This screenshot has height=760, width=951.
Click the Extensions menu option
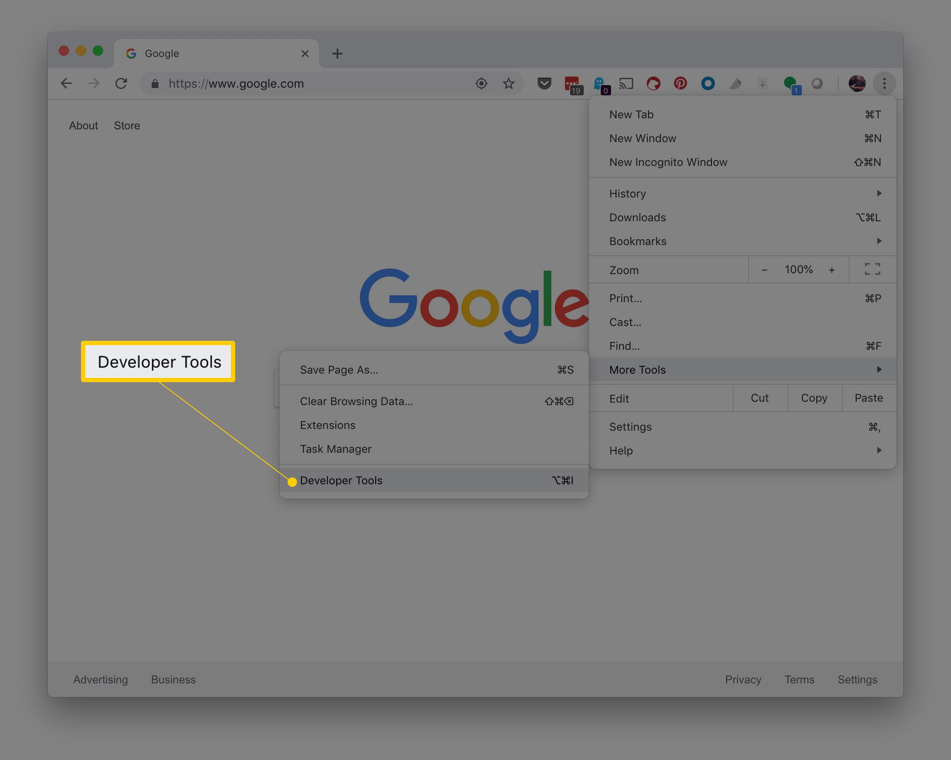[x=328, y=425]
